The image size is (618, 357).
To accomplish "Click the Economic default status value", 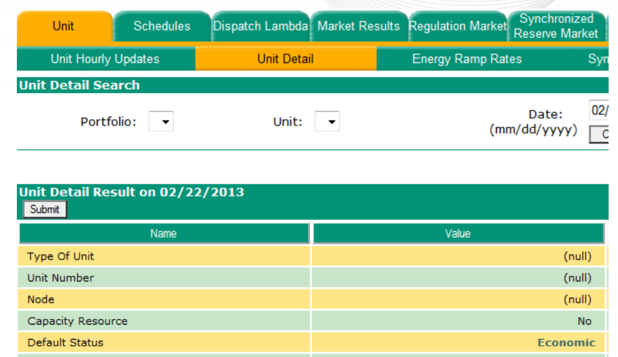I will click(x=566, y=343).
